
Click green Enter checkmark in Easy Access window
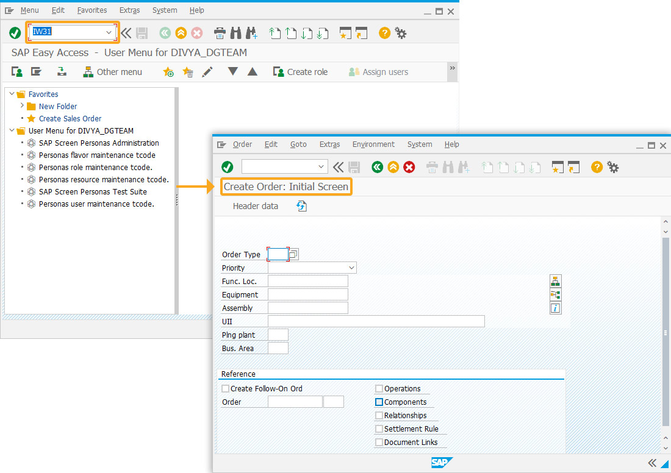pyautogui.click(x=15, y=33)
